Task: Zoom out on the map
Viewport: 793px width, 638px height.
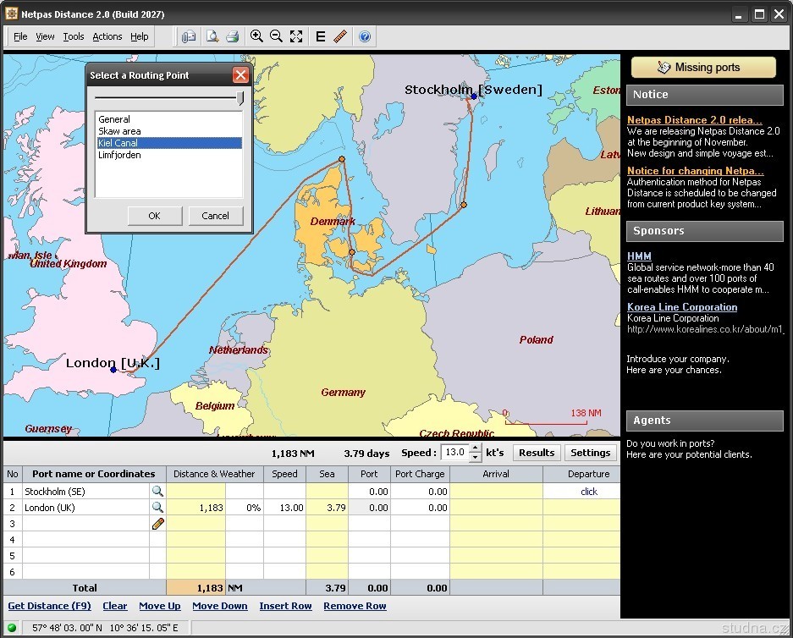Action: [276, 36]
